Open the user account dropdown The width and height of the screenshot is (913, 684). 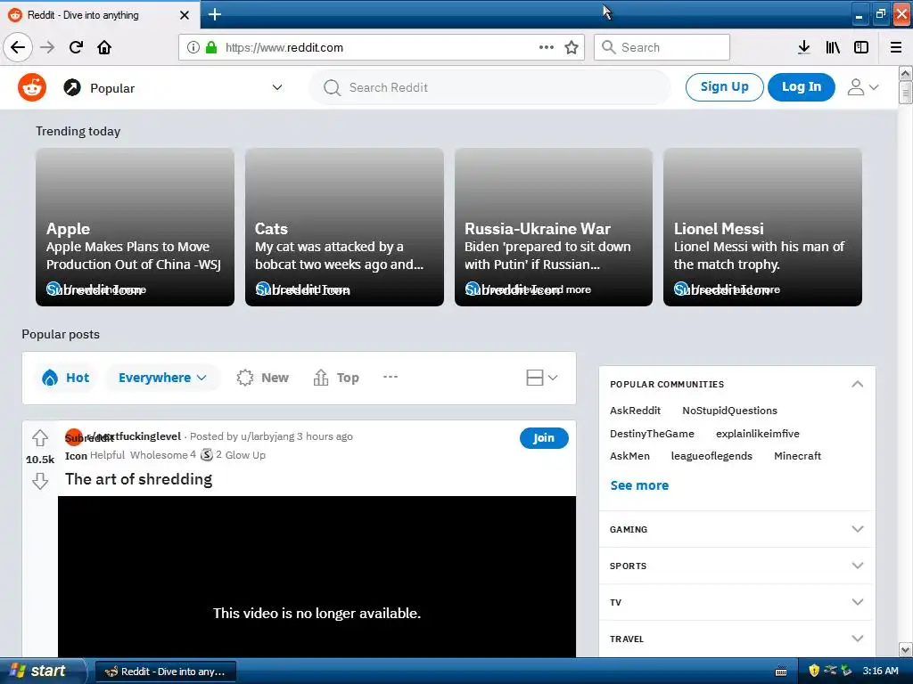[863, 87]
